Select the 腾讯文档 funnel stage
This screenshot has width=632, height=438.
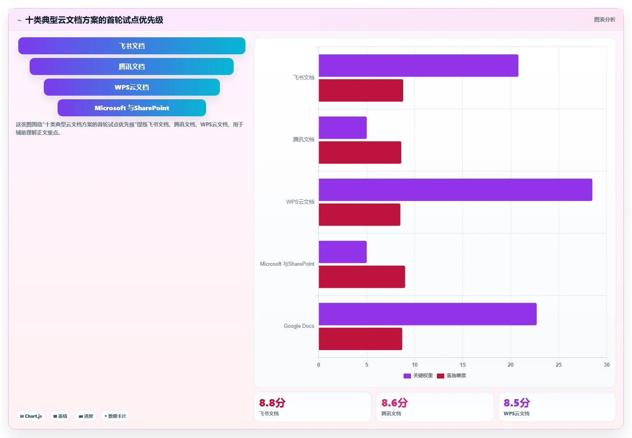click(131, 66)
